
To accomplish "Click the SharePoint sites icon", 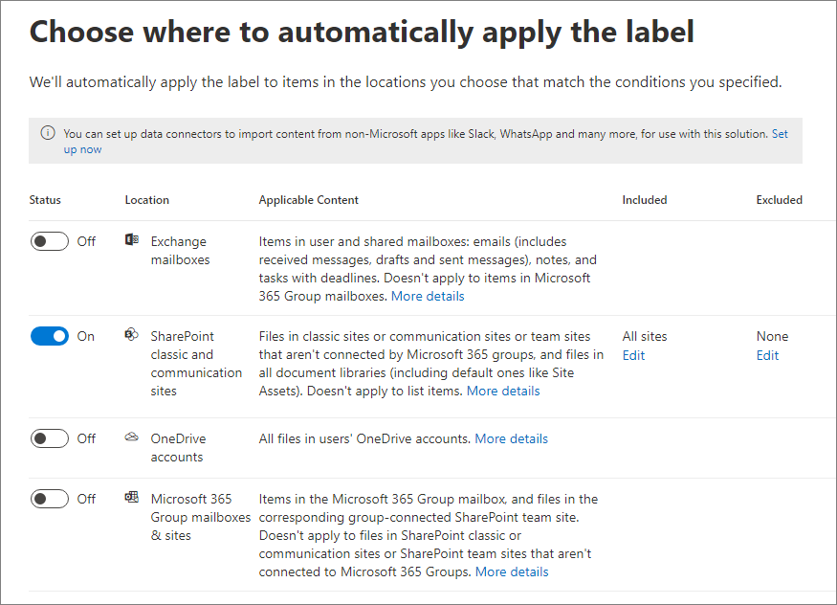I will (x=131, y=335).
